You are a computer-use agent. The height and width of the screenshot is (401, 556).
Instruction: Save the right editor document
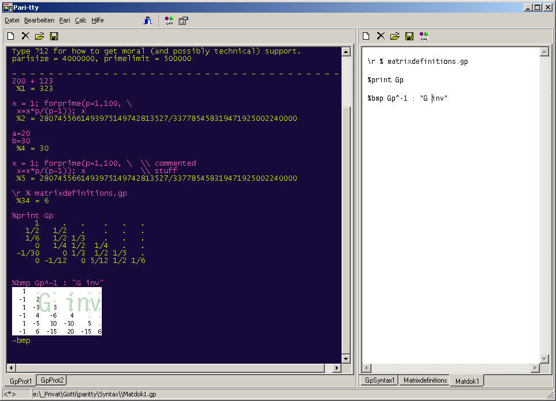409,36
